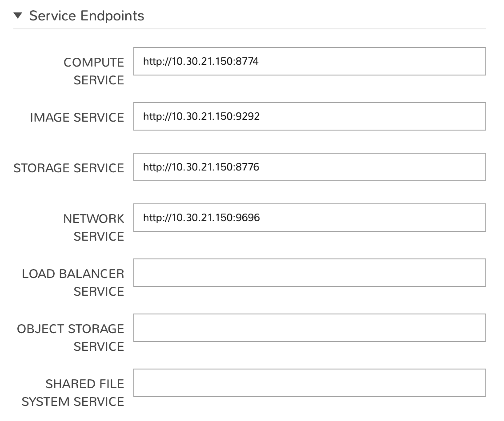Focus the empty Object Storage Service field
Viewport: 504px width, 421px height.
coord(309,328)
